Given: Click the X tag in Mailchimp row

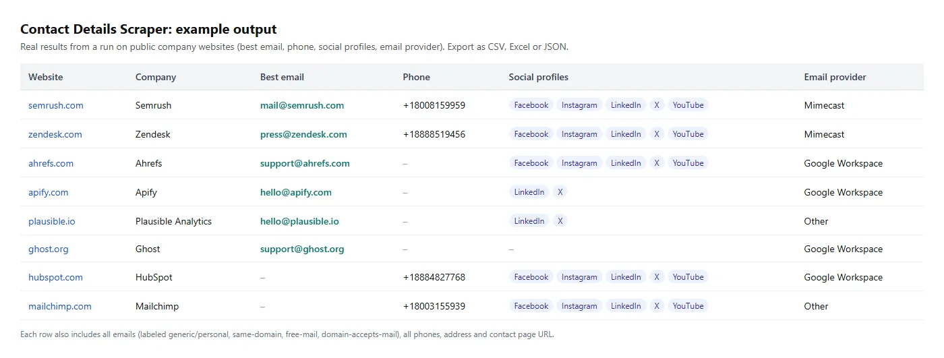Looking at the screenshot, I should click(x=657, y=306).
